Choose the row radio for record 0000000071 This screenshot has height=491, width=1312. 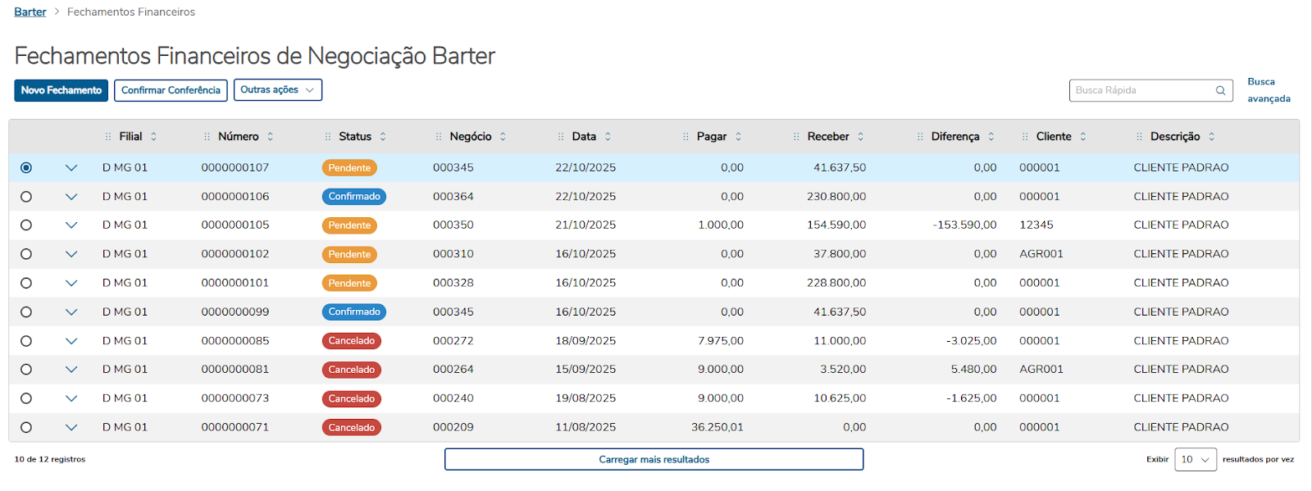pos(26,427)
